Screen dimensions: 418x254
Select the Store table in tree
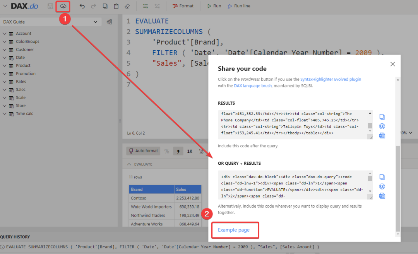21,106
